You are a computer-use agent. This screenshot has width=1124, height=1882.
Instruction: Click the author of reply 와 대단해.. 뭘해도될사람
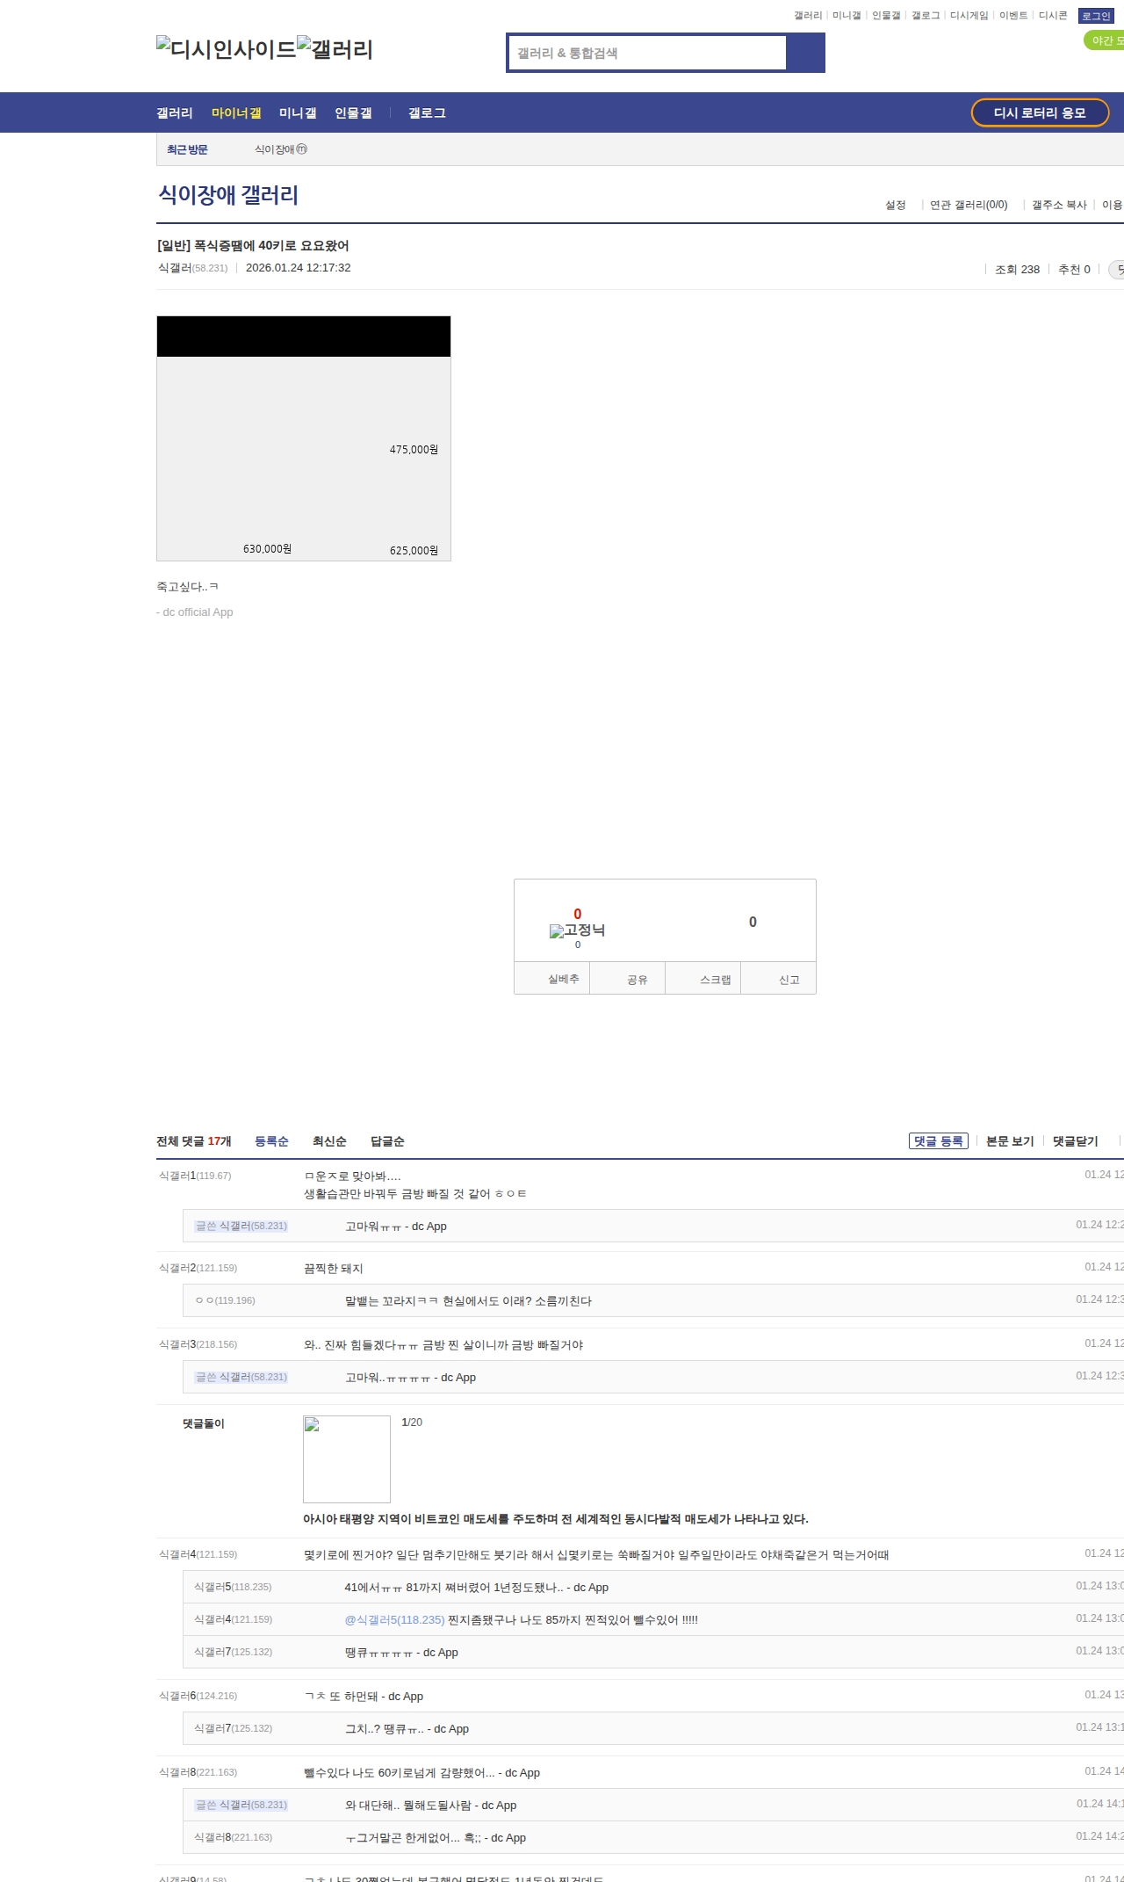pos(241,1805)
